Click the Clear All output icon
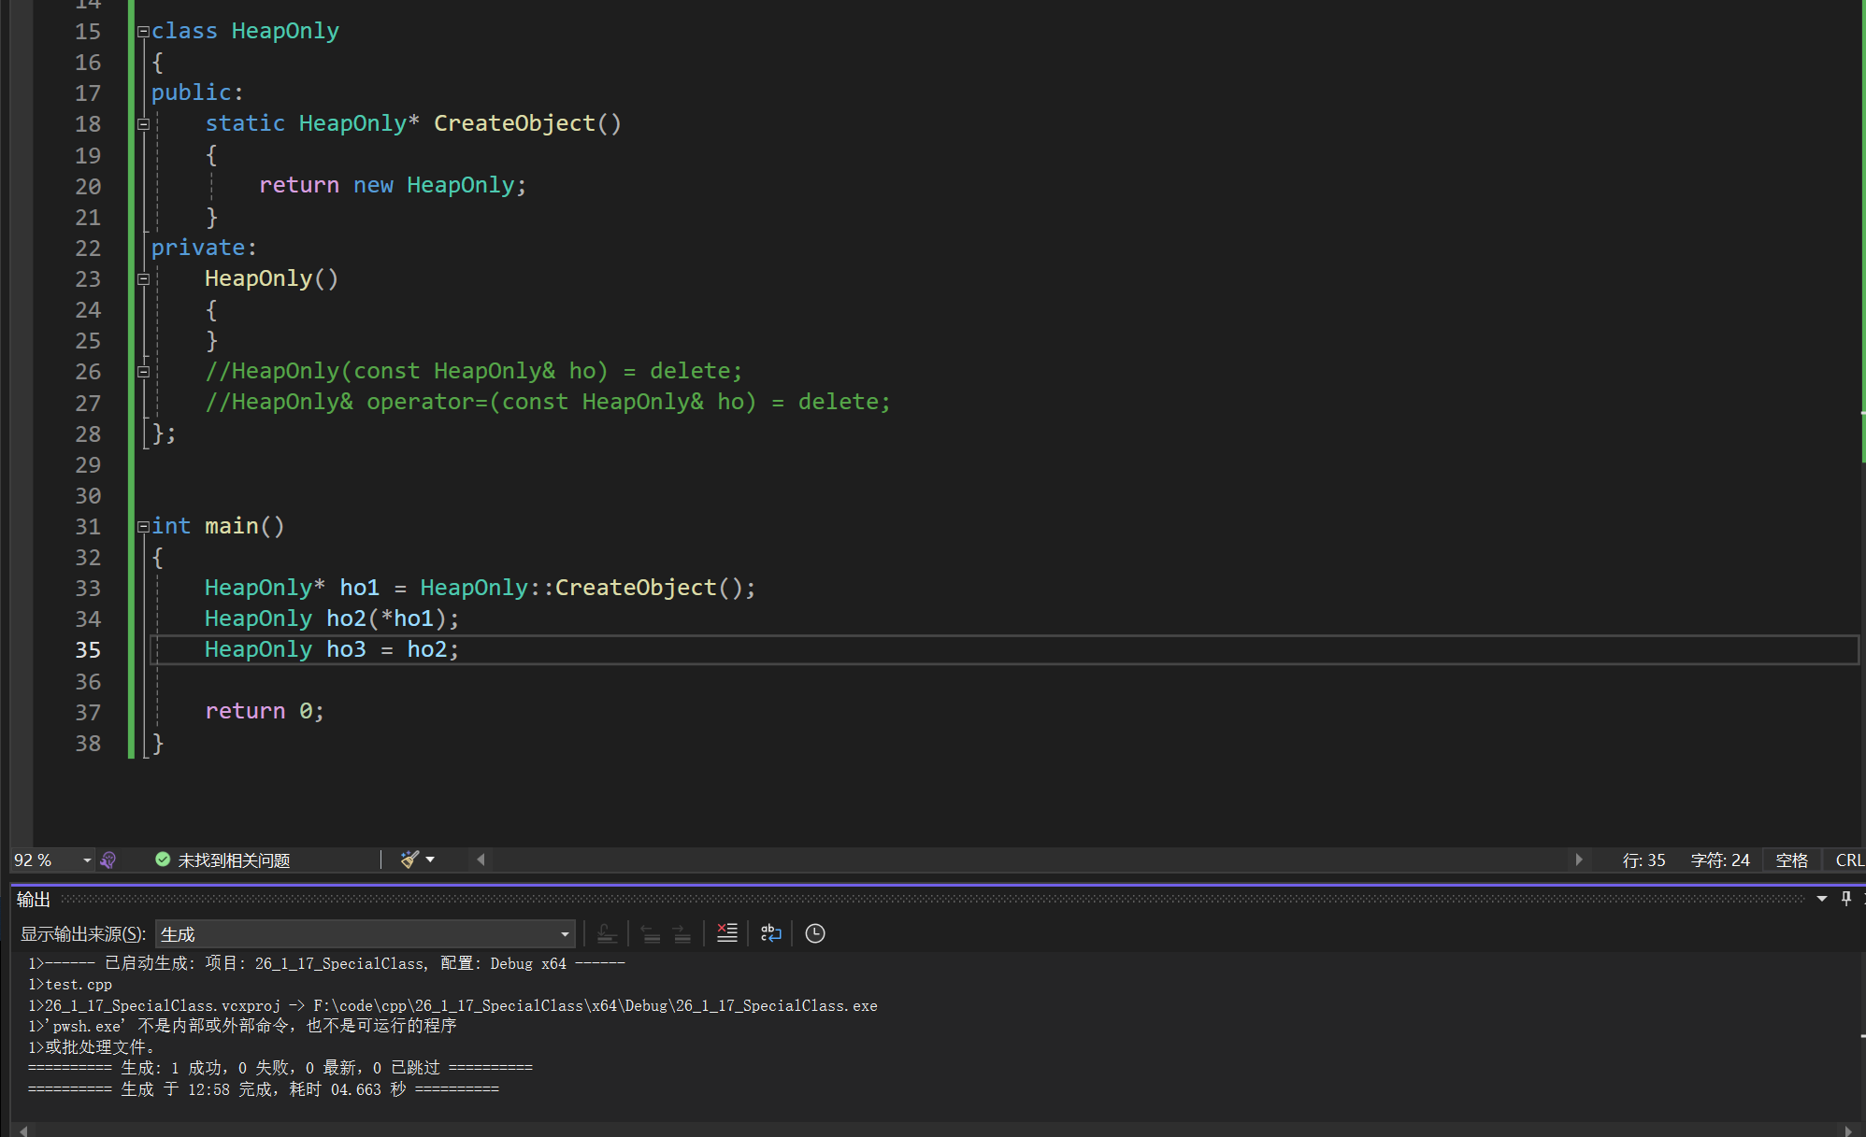Screen dimensions: 1866x1137 coord(726,933)
